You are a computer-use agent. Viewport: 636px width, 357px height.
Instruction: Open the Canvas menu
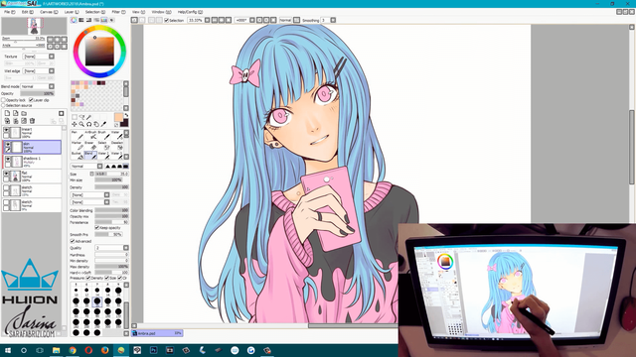click(x=49, y=12)
